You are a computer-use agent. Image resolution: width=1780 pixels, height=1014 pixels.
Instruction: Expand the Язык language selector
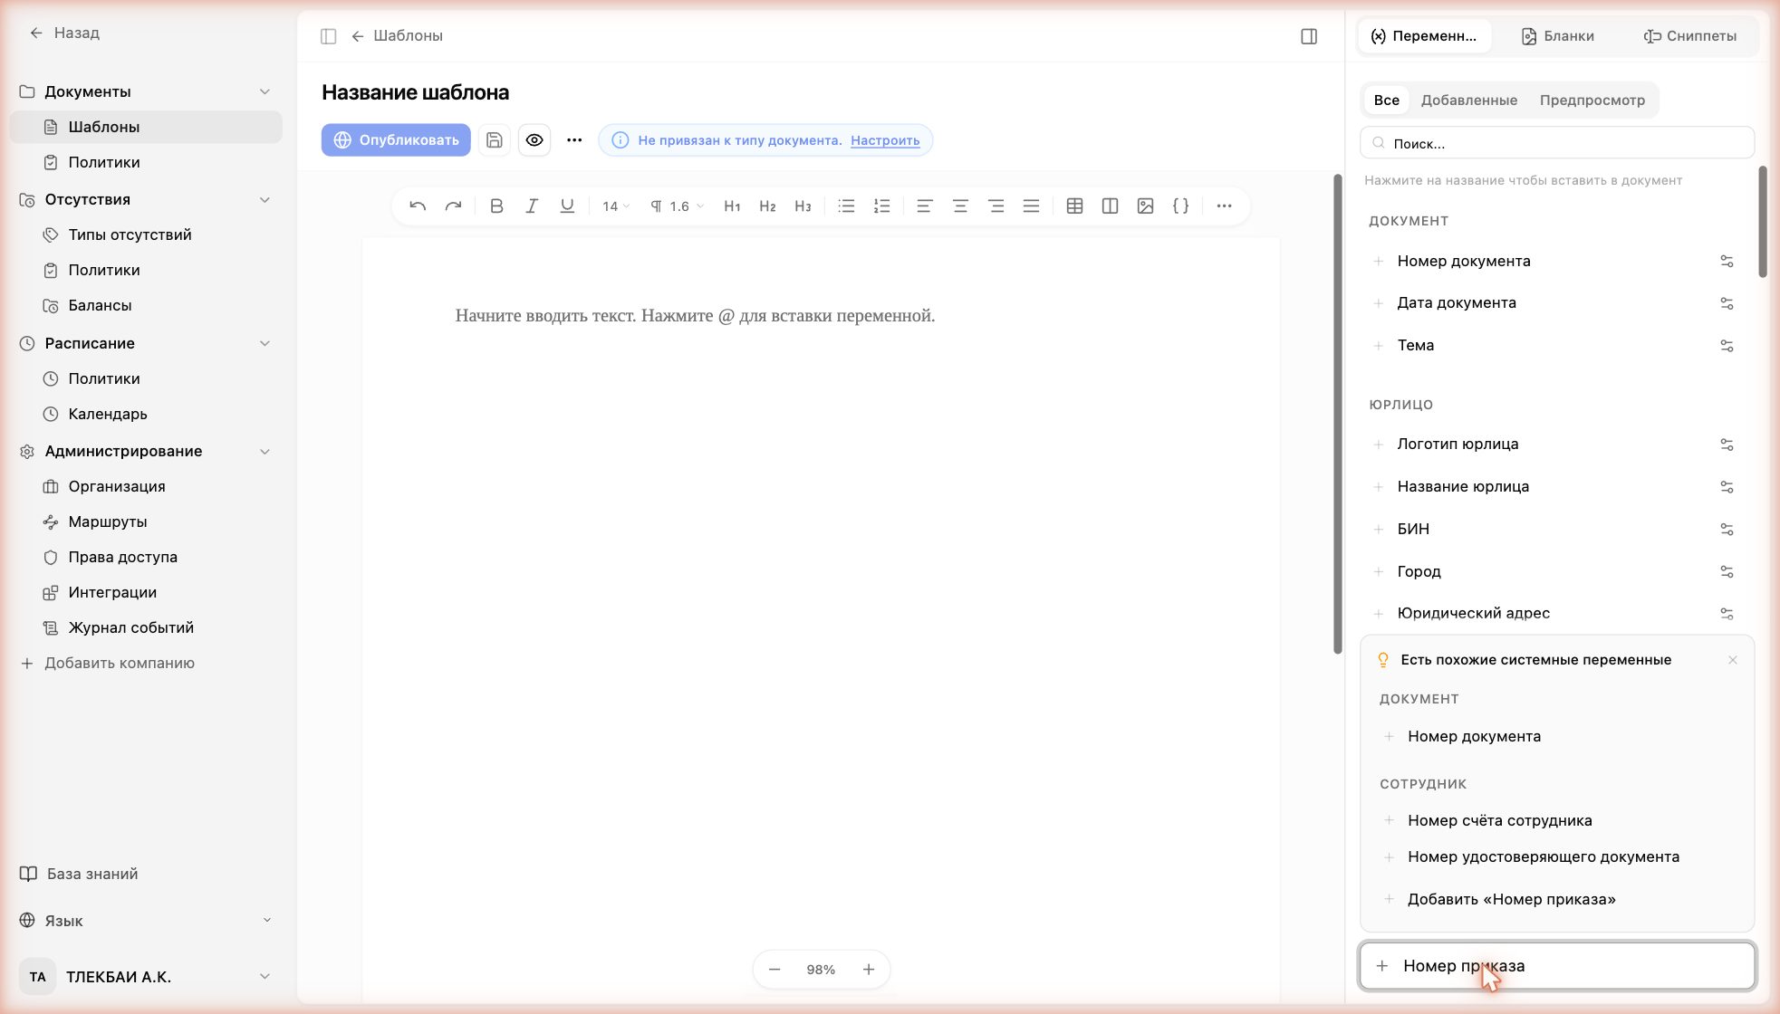146,921
